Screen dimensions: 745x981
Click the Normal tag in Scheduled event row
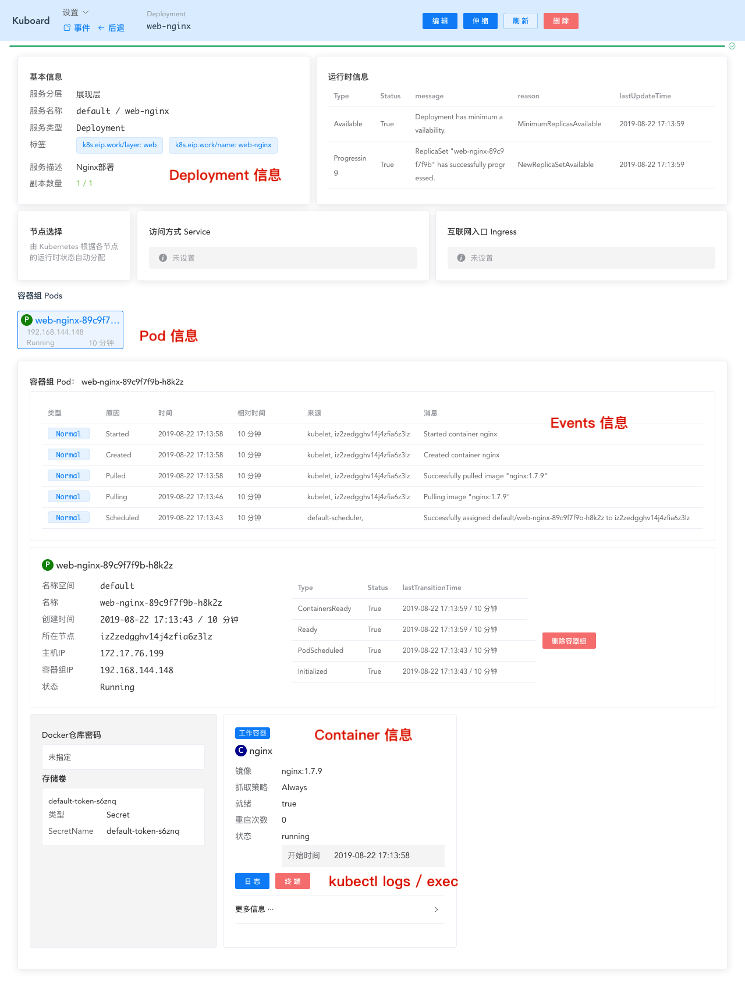tap(69, 517)
